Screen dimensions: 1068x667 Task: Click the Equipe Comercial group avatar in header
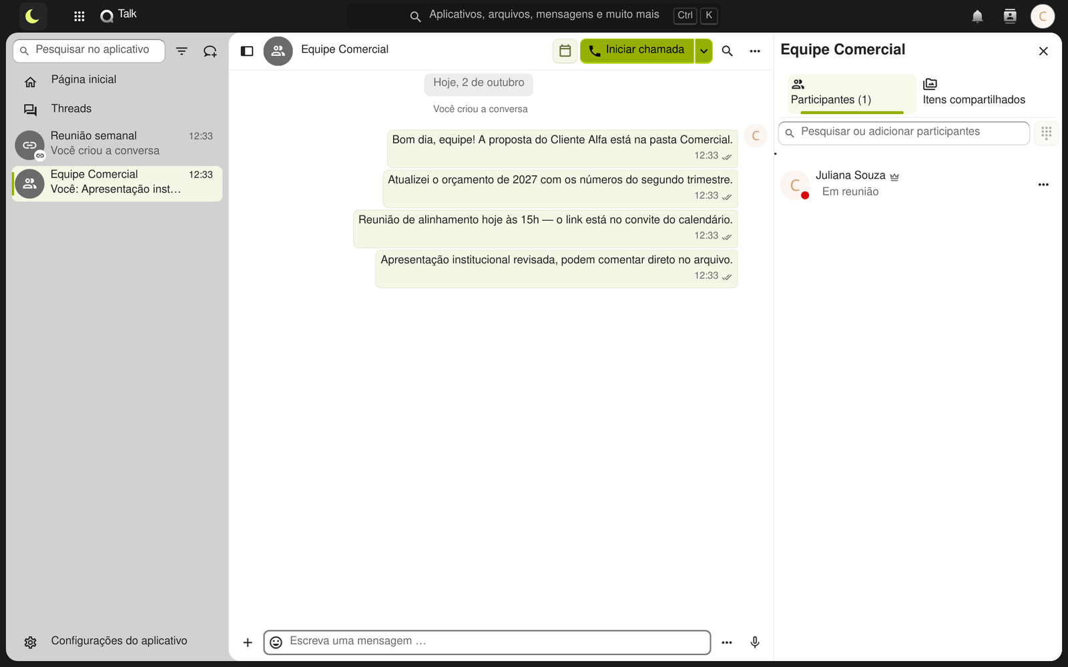tap(278, 51)
